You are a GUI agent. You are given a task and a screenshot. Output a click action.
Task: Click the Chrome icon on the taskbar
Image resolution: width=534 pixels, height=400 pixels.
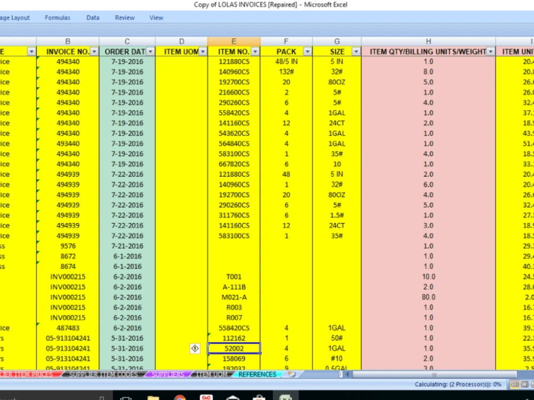(x=179, y=398)
